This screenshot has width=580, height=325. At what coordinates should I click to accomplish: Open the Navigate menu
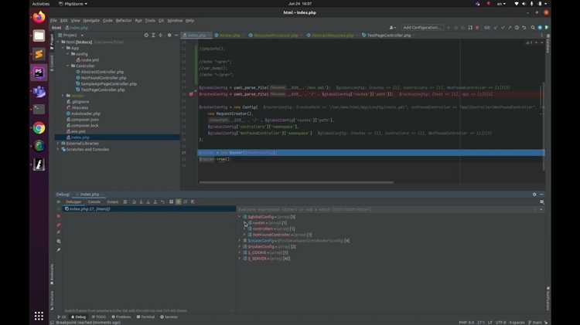point(91,21)
